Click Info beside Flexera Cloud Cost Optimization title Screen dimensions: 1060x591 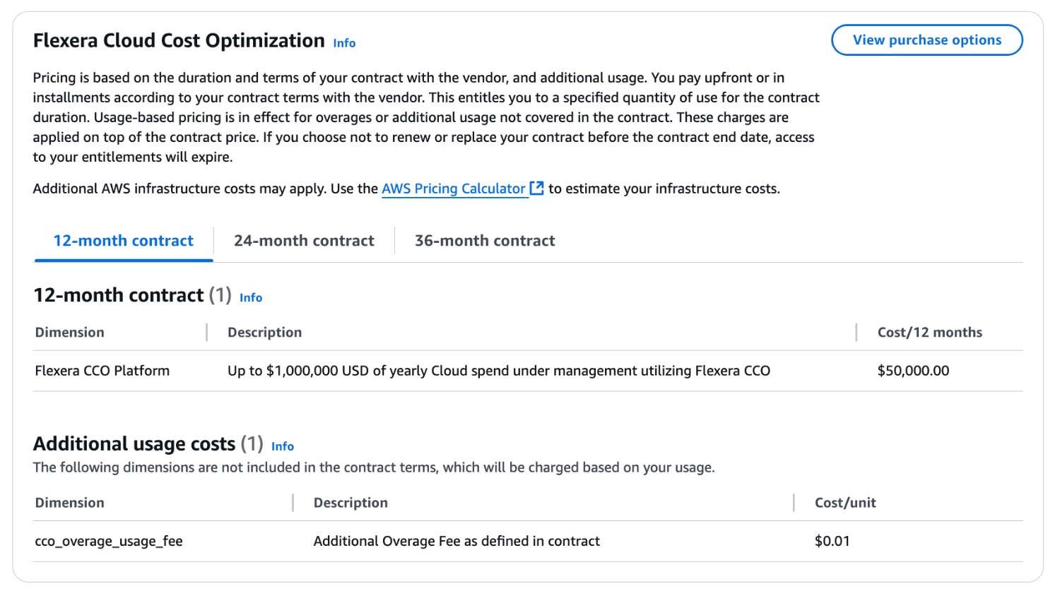coord(344,43)
